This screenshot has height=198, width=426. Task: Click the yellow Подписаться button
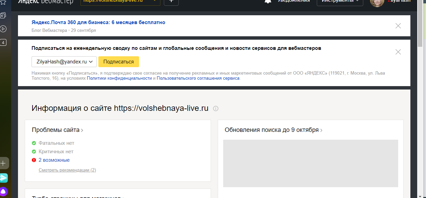tap(119, 62)
